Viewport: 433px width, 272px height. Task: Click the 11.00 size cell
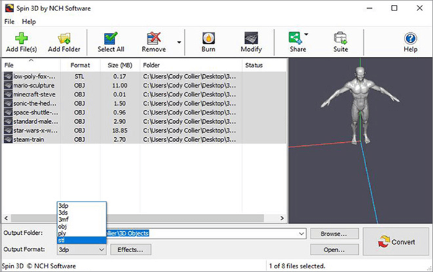(x=120, y=85)
